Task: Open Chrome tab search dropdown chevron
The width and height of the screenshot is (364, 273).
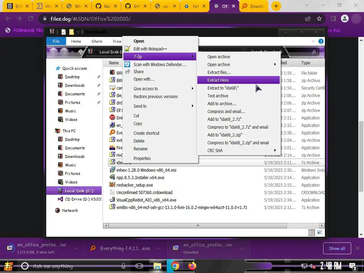Action: coord(307,5)
